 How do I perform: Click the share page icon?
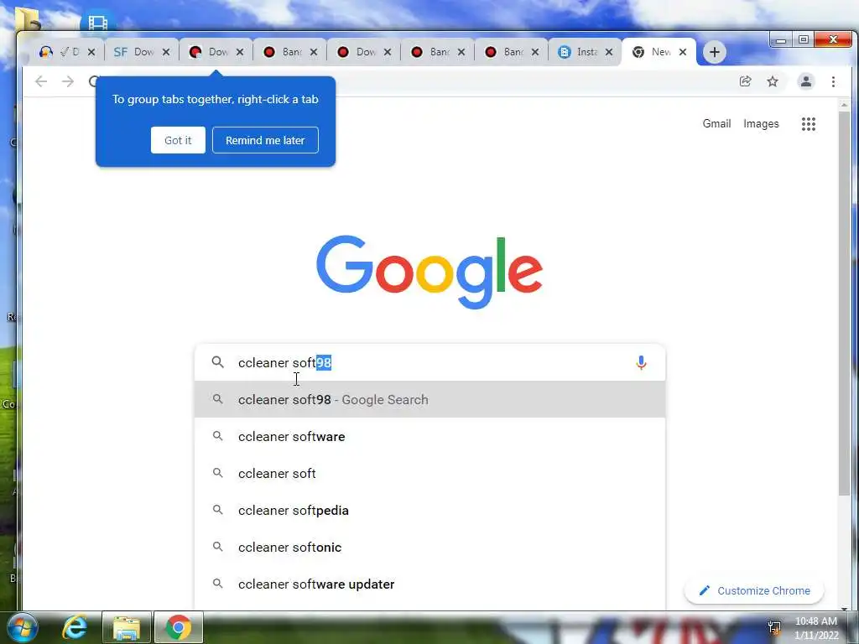745,81
